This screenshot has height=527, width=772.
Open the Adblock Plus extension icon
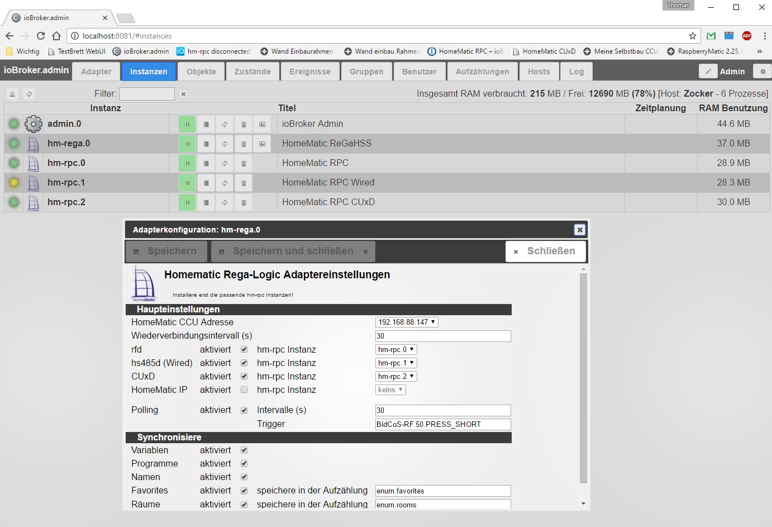747,36
